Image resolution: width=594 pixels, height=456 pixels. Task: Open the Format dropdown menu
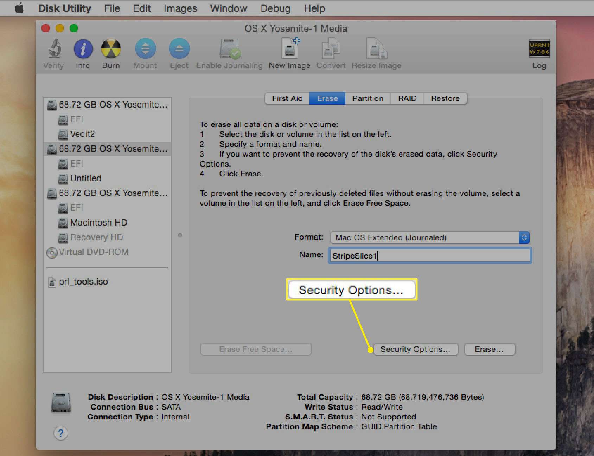tap(430, 237)
